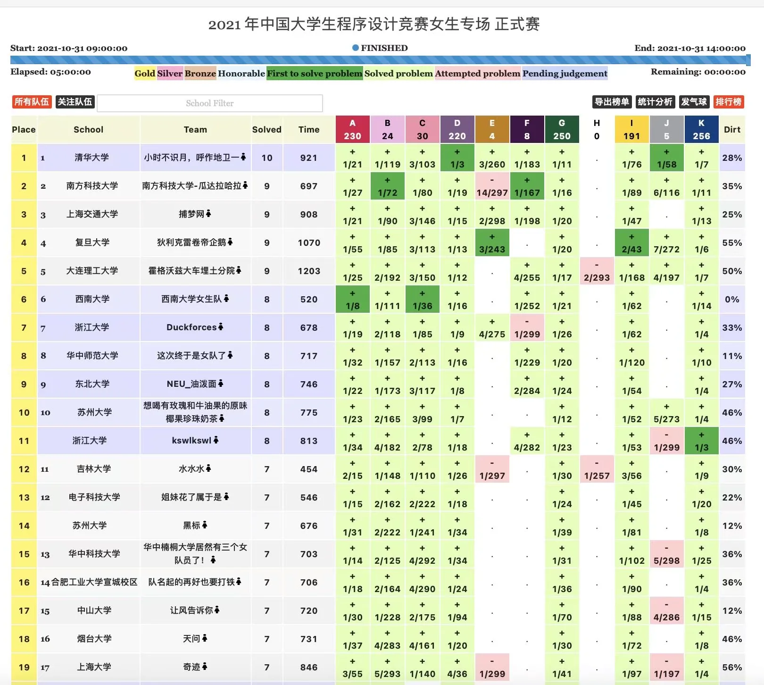Viewport: 764px width, 685px height.
Task: Open the 发气球 balloon page
Action: point(694,102)
